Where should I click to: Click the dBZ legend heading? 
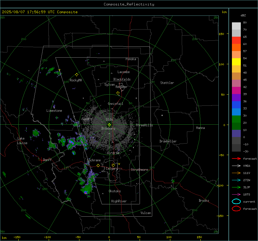pos(243,15)
